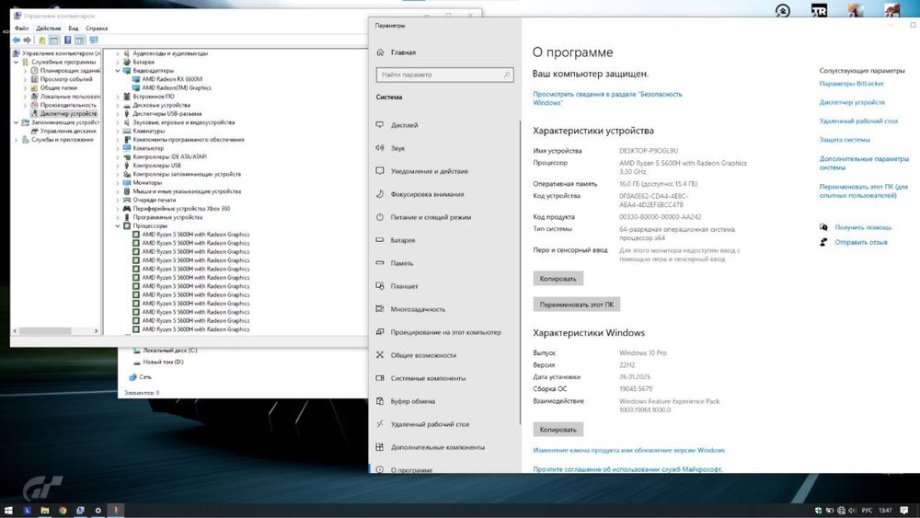Click the blue Help toolbar icon
Screen dimensions: 920x518
point(67,40)
